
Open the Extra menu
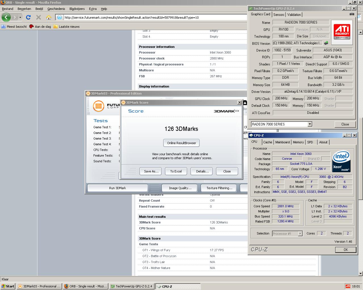93,9
